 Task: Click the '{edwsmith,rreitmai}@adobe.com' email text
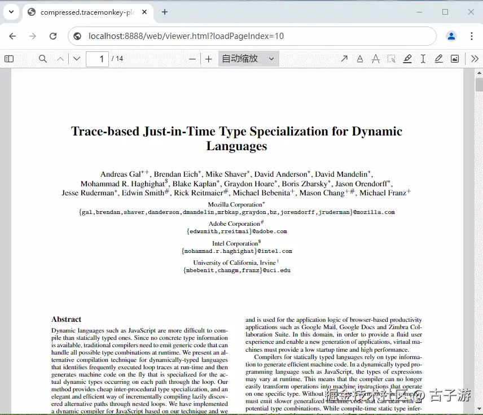pos(236,231)
